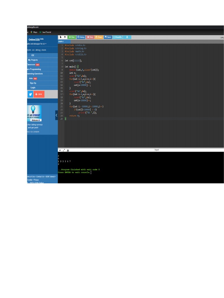Image resolution: width=224 pixels, height=298 pixels.
Task: Select the main.c file tab
Action: pos(61,42)
